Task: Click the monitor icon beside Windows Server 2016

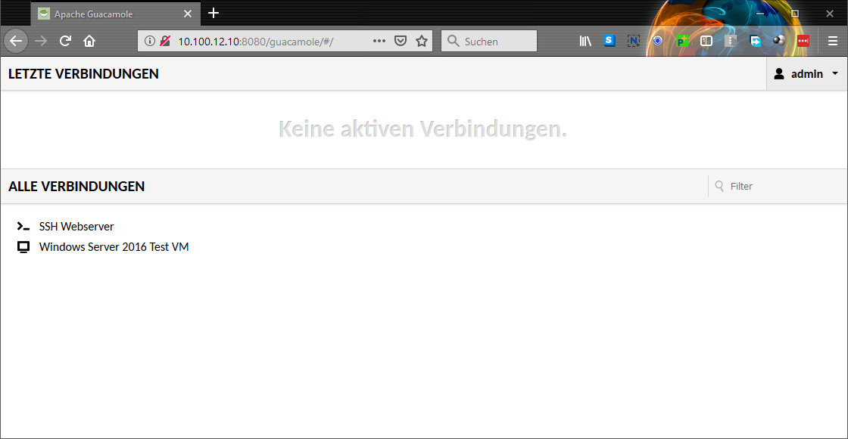Action: [23, 247]
